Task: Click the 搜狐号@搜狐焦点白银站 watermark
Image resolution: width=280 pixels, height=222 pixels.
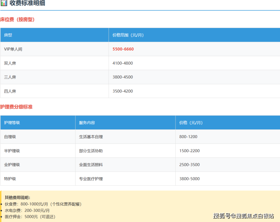Action: point(244,216)
